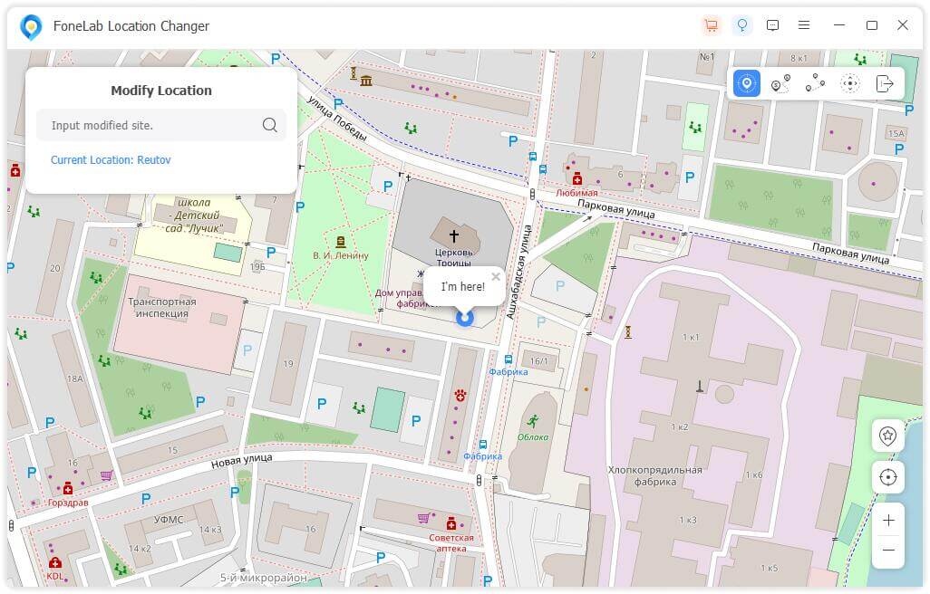Switch to Multi-stop Mode route icon
930x594 pixels.
pos(815,83)
